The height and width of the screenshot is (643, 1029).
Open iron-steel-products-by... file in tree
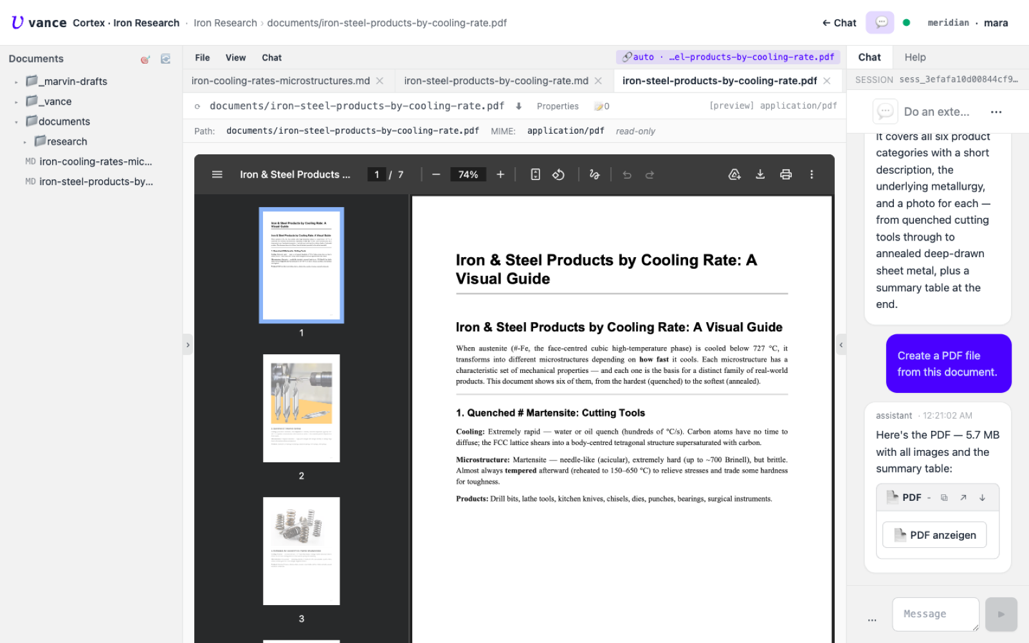point(89,182)
